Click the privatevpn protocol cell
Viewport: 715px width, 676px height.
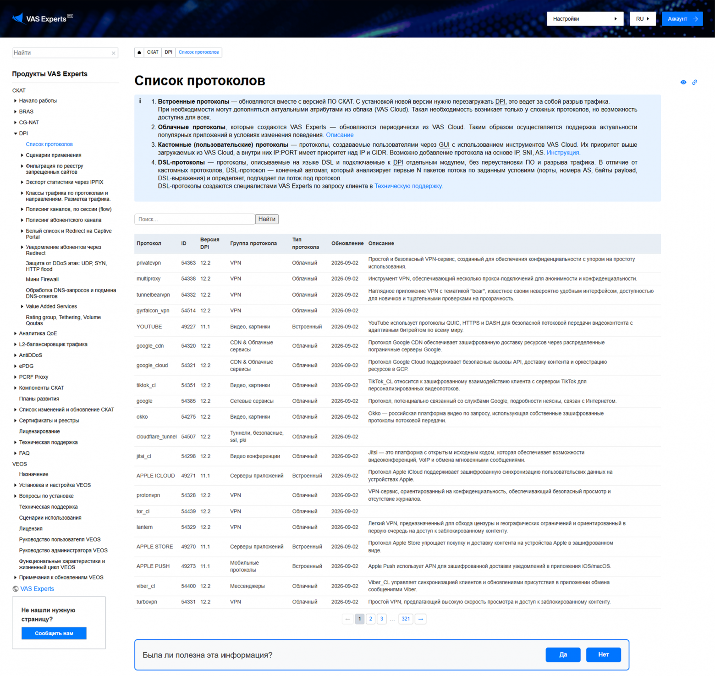click(148, 263)
